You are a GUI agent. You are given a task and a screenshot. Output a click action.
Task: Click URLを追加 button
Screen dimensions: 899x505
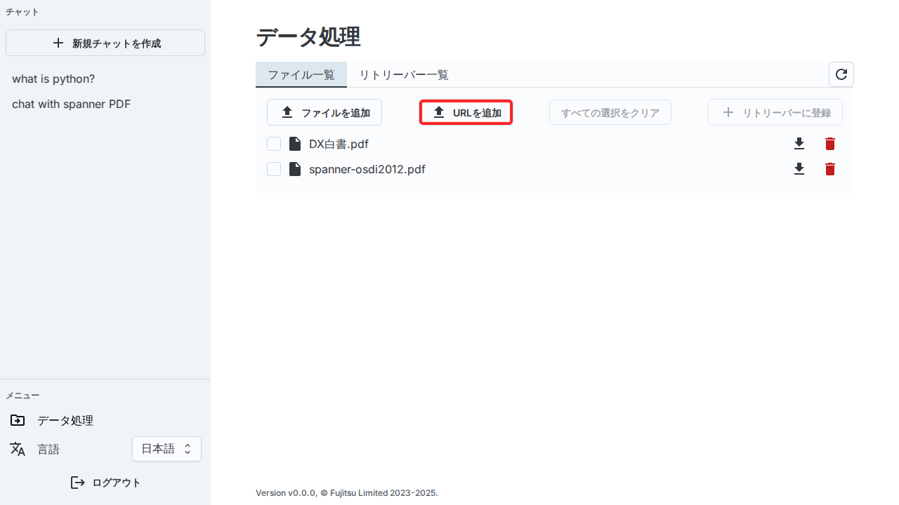click(466, 112)
